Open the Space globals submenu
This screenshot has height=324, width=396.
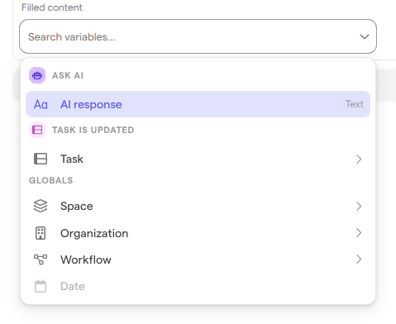198,206
